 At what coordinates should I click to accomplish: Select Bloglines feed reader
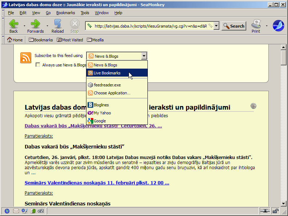point(117,105)
